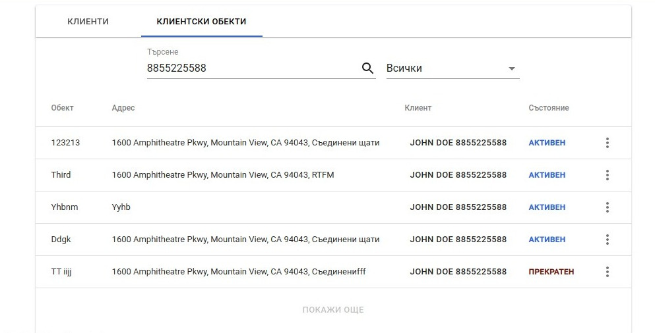Select object name Third
Viewport: 655px width, 333px height.
[x=61, y=174]
